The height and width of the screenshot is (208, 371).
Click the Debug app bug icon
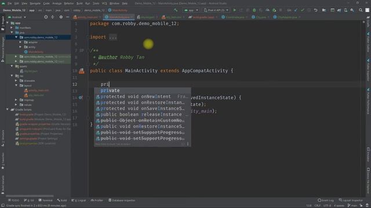pos(254,10)
